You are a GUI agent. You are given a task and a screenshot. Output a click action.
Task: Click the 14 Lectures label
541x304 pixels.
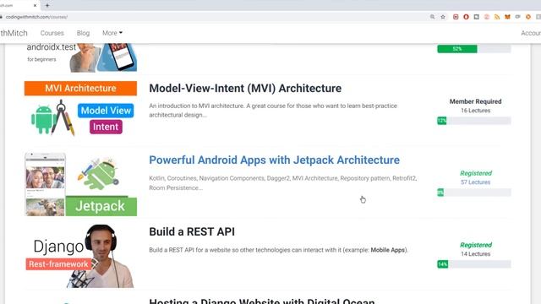(x=475, y=254)
